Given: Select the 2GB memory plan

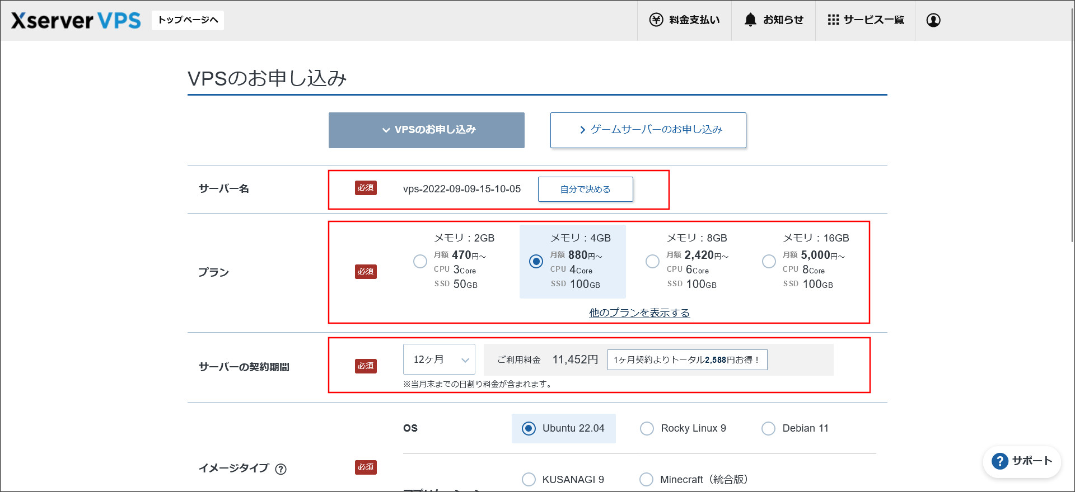Looking at the screenshot, I should [420, 261].
